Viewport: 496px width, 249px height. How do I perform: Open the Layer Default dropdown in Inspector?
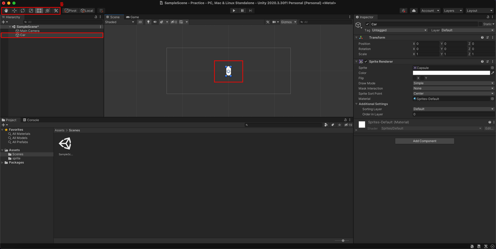(x=468, y=30)
